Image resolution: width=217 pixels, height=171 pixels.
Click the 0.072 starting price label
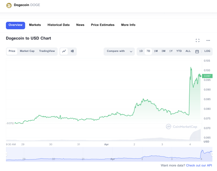10,123
